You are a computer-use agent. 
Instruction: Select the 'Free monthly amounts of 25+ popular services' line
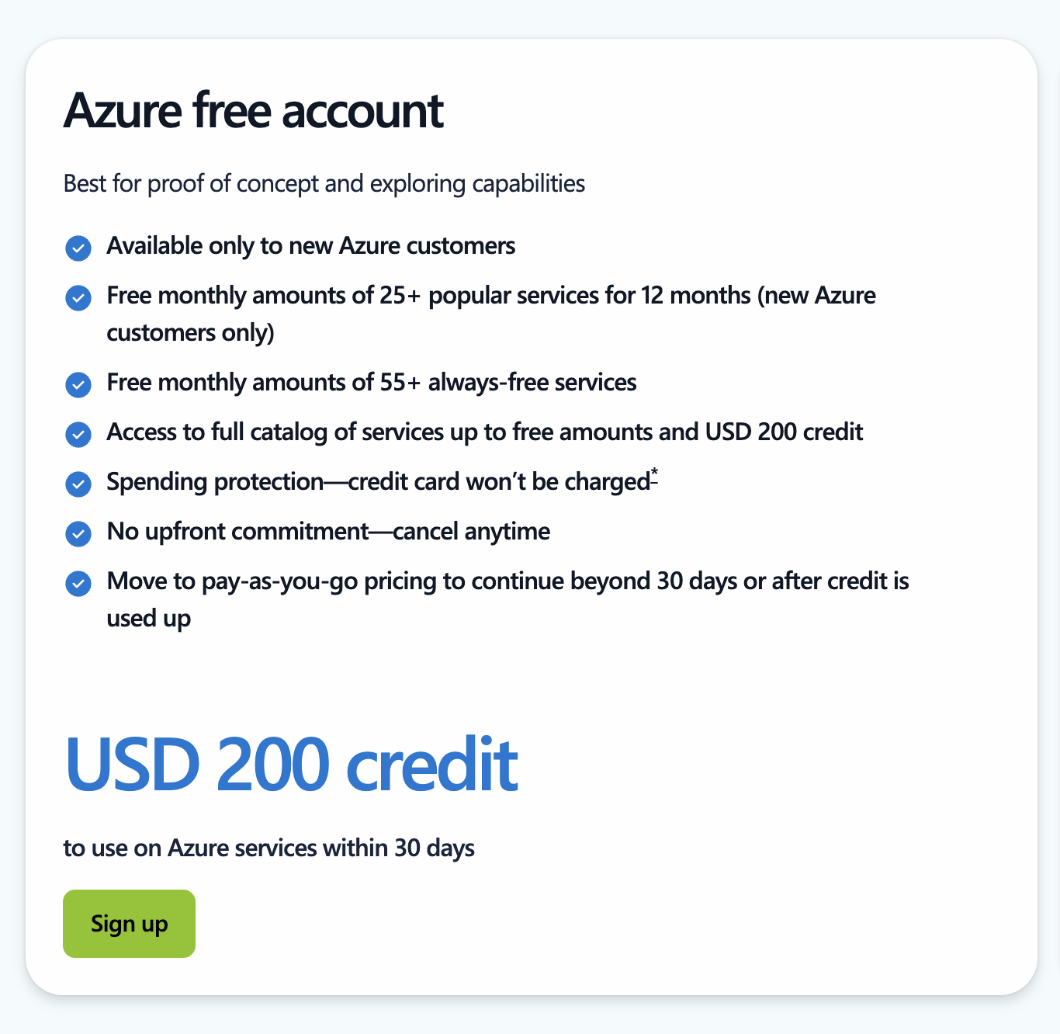pyautogui.click(x=491, y=314)
